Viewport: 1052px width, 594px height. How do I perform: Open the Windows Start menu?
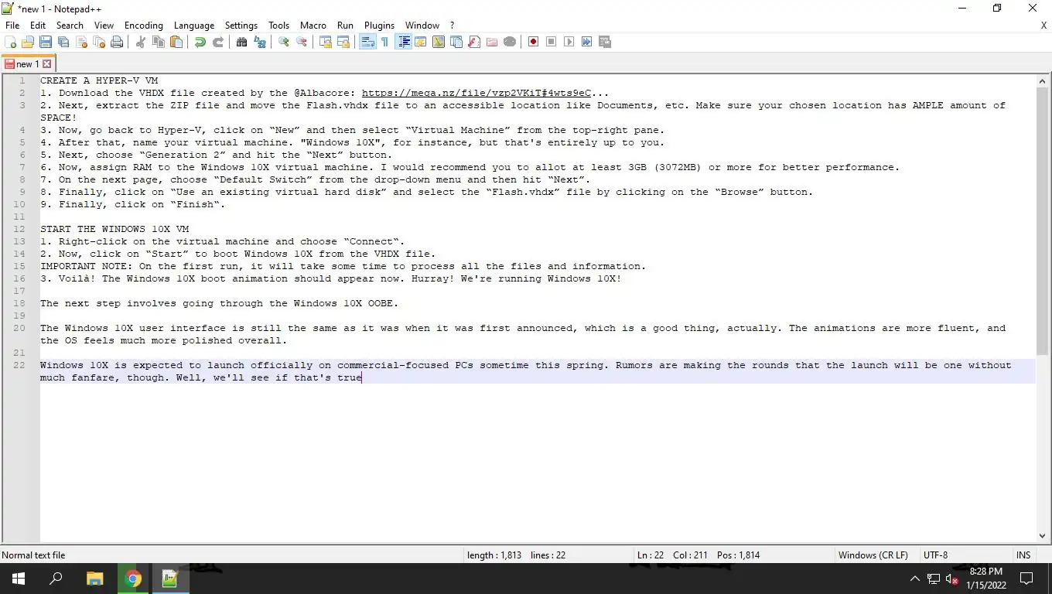(x=19, y=579)
